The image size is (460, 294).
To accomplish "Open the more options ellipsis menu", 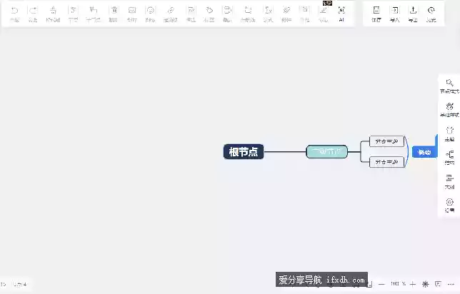I will pyautogui.click(x=451, y=284).
